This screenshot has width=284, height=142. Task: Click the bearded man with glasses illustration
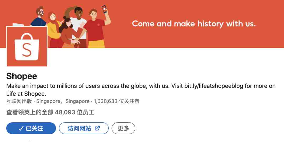click(39, 17)
